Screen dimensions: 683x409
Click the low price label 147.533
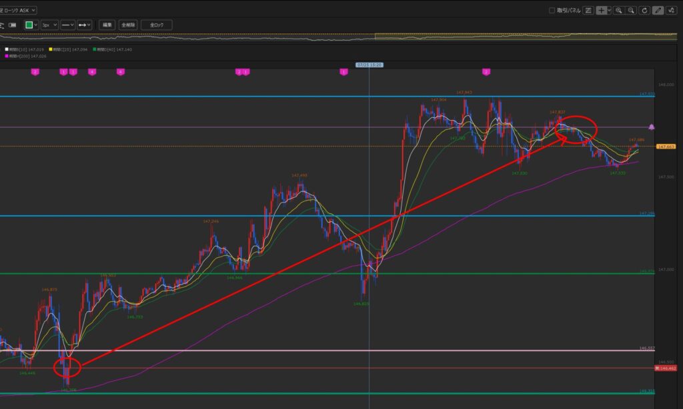pos(617,173)
